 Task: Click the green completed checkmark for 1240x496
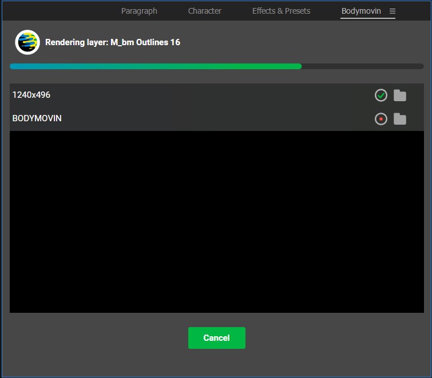pyautogui.click(x=381, y=96)
